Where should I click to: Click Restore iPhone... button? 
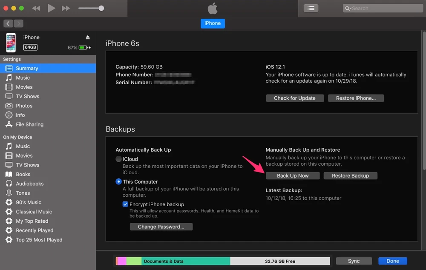click(x=356, y=98)
